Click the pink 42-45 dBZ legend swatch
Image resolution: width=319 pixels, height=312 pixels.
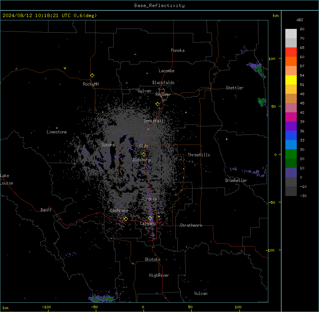291,108
